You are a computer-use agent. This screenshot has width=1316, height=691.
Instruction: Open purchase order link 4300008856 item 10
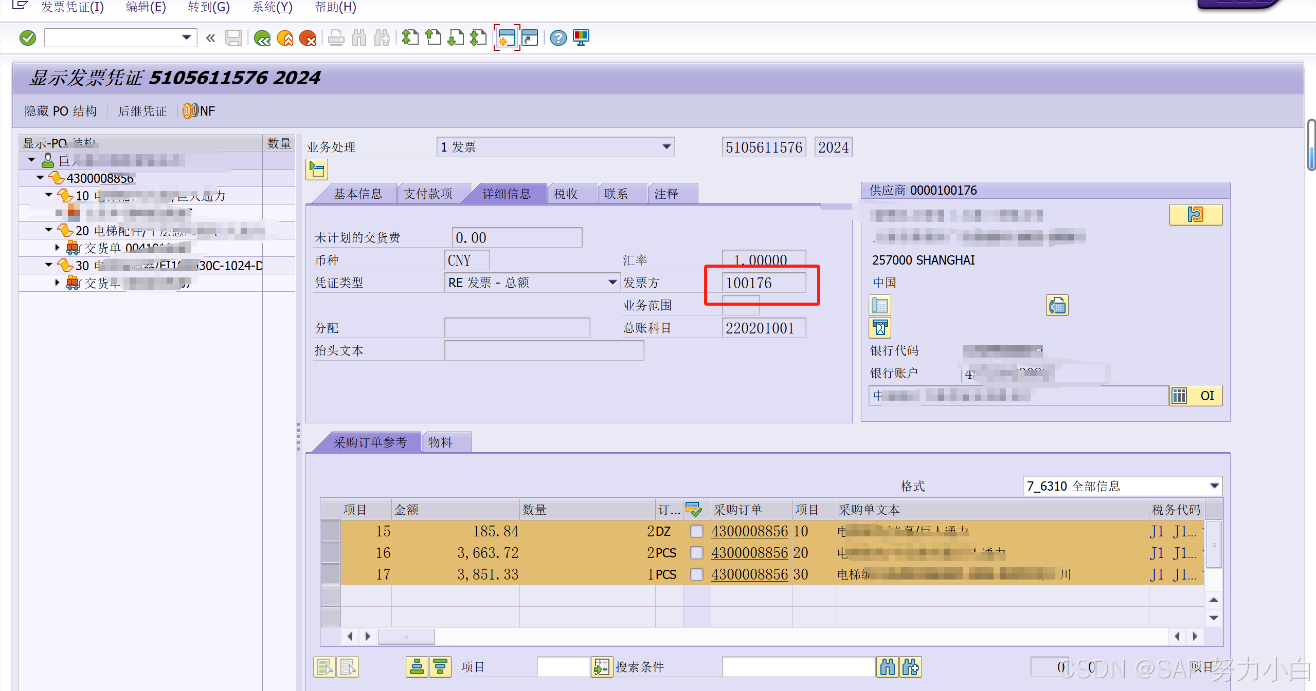coord(749,531)
